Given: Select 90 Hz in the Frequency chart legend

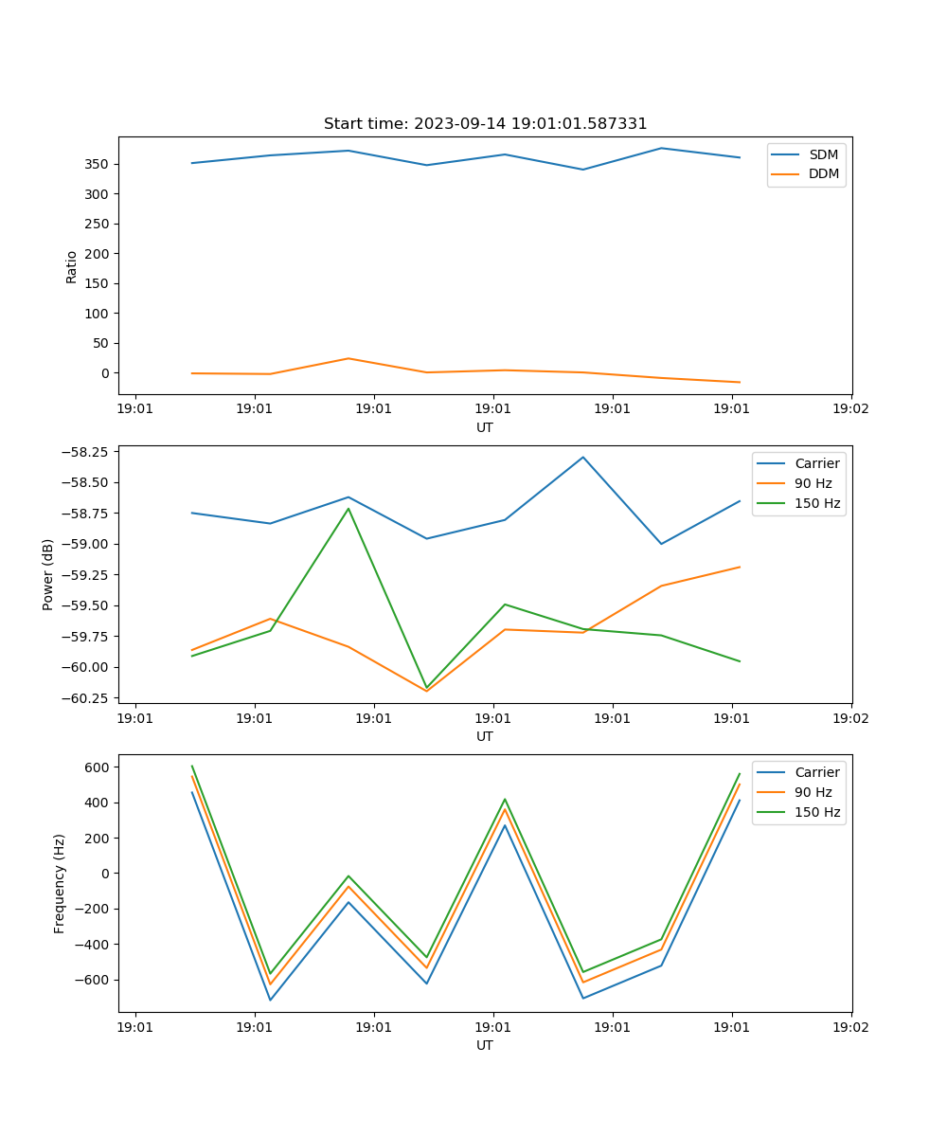Looking at the screenshot, I should (x=813, y=792).
